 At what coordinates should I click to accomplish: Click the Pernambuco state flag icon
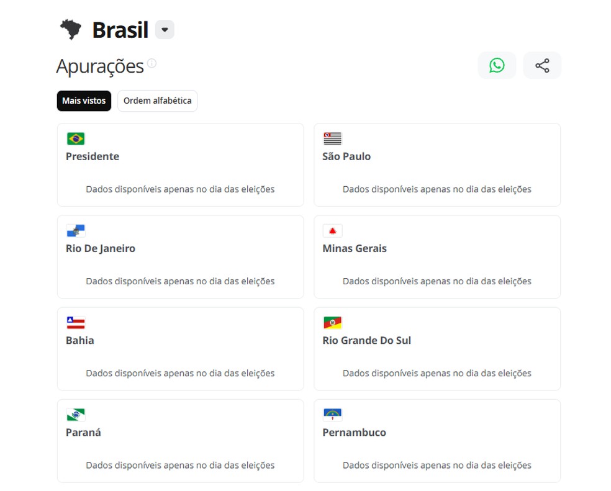(332, 415)
